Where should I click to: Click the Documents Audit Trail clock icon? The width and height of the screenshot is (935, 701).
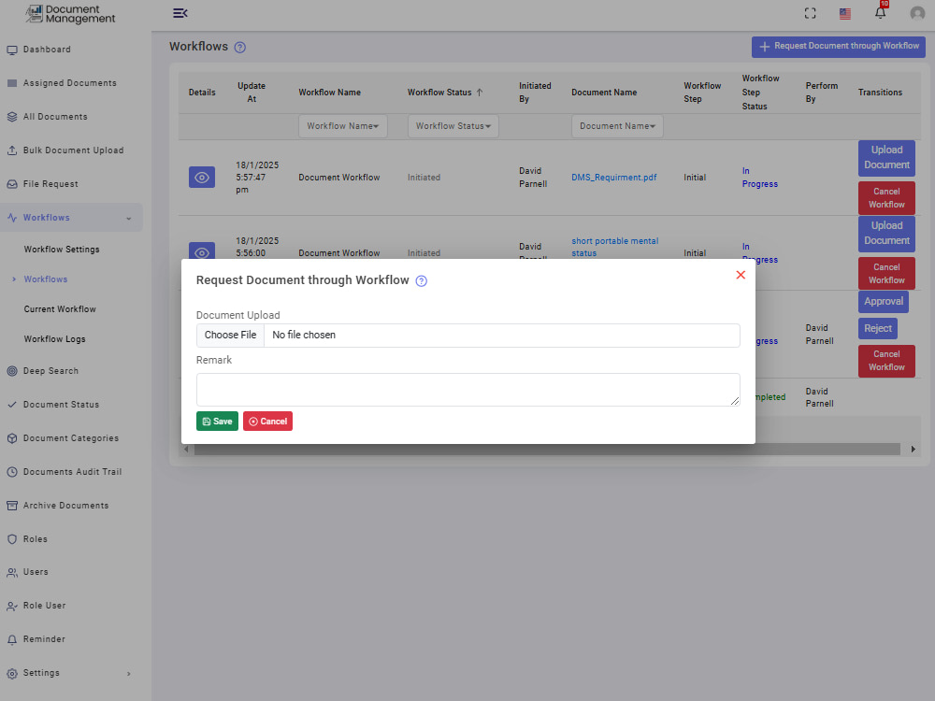click(x=12, y=472)
